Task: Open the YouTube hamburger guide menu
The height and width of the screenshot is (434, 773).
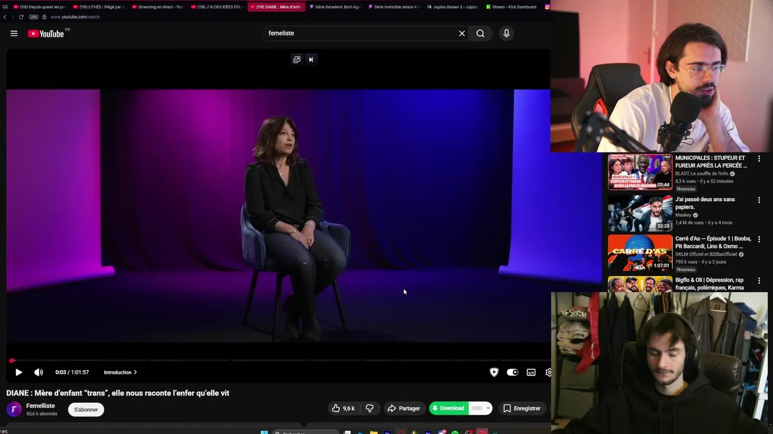Action: (14, 34)
